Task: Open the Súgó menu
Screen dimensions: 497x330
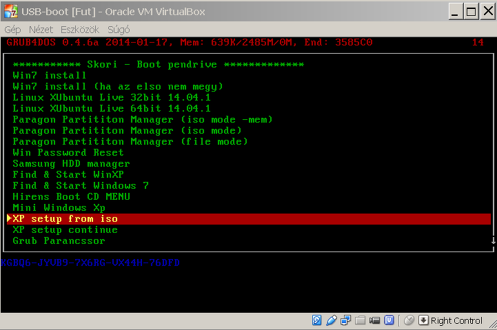Action: (x=119, y=30)
